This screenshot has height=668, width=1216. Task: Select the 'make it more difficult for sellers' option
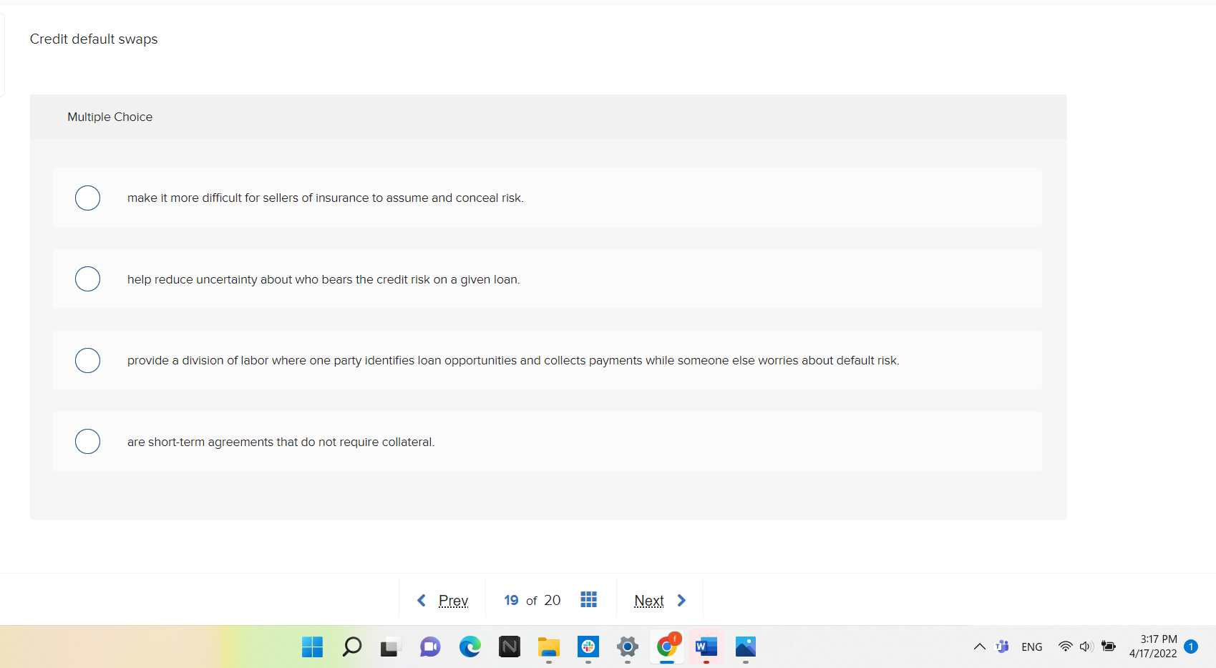pyautogui.click(x=87, y=198)
